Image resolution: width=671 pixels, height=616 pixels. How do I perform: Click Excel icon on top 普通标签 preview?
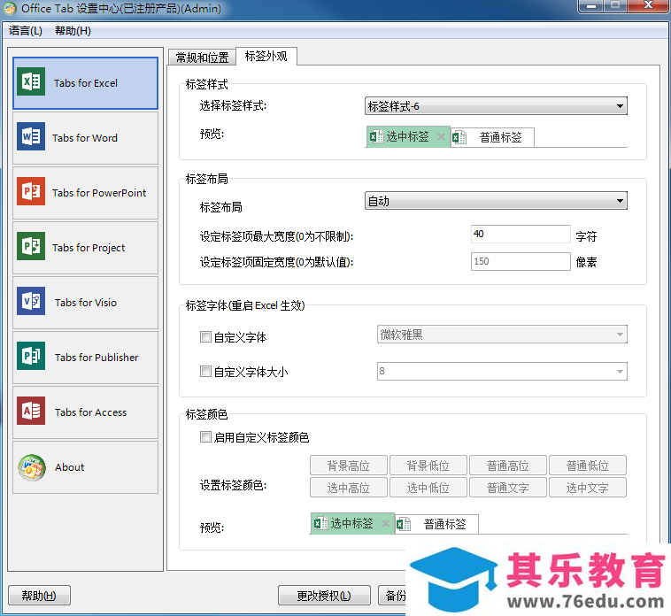(459, 137)
